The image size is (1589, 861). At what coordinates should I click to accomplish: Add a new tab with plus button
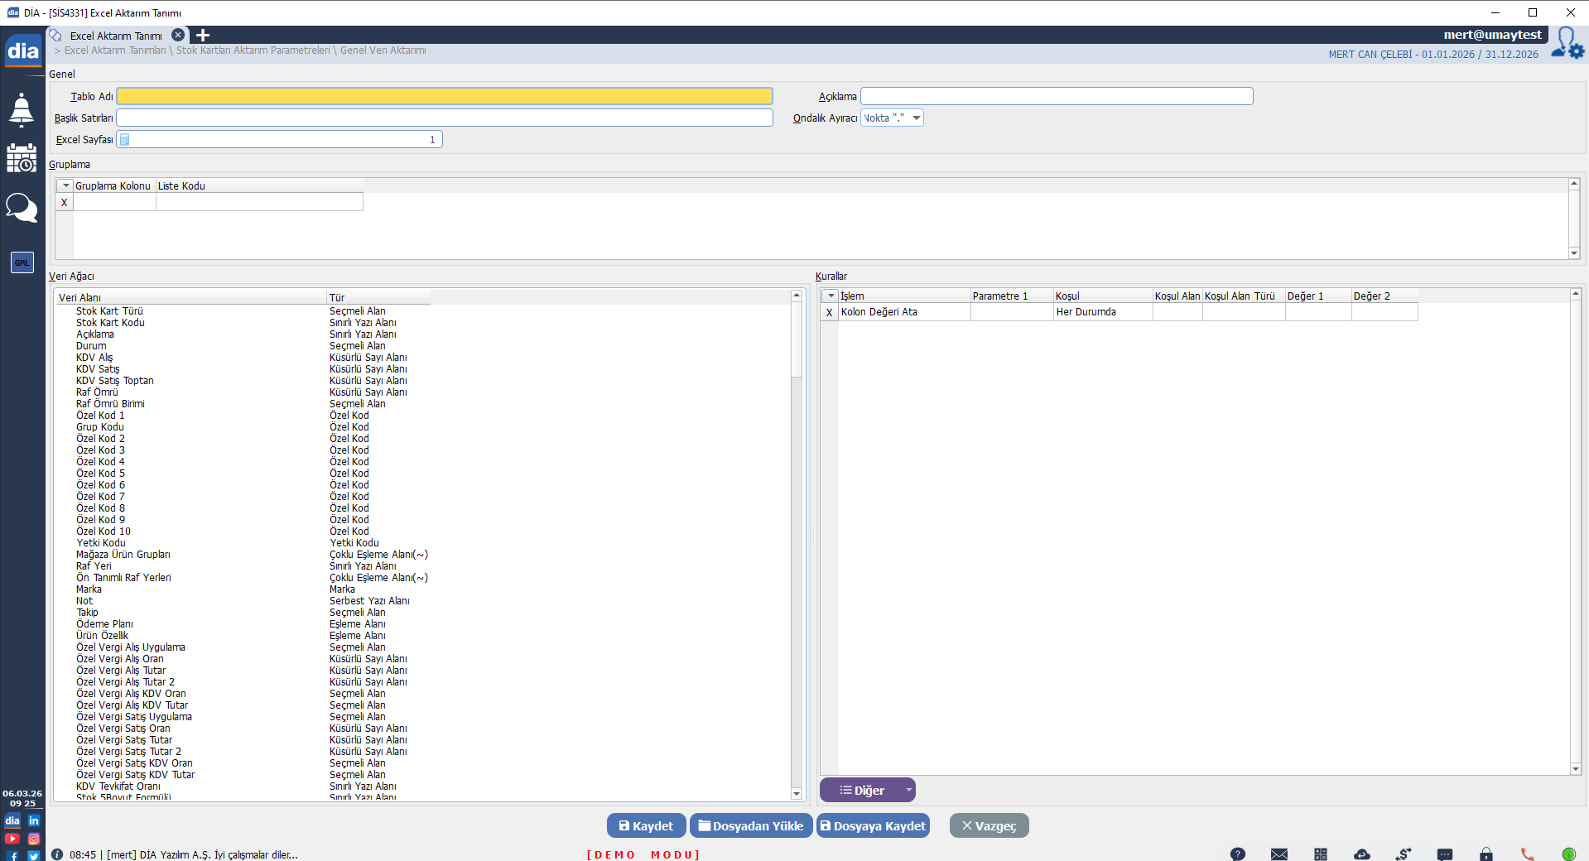203,36
